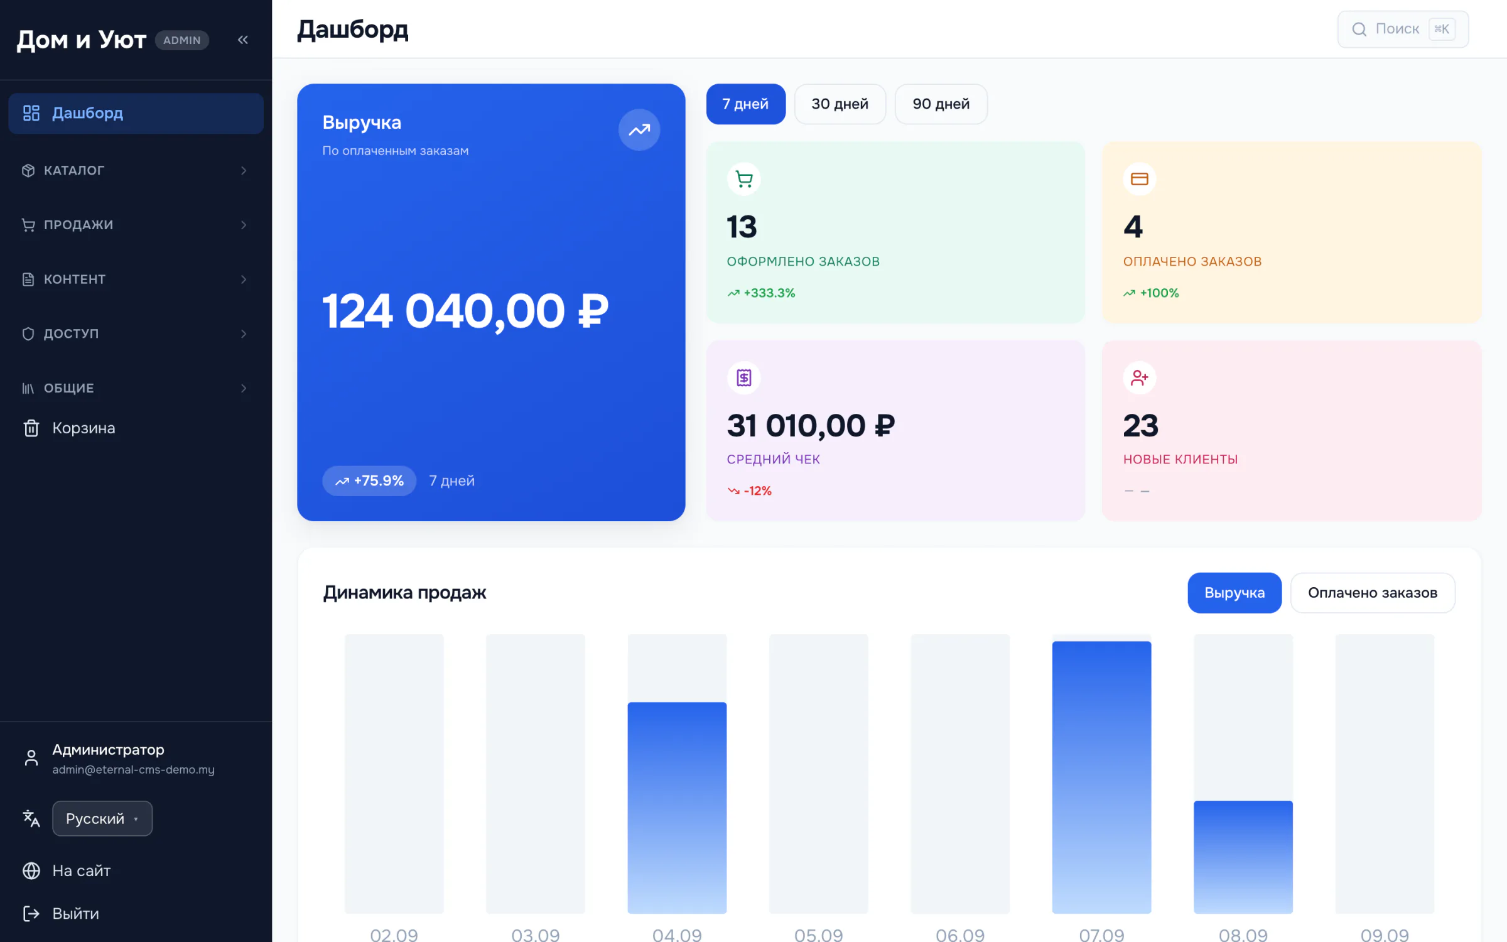The height and width of the screenshot is (942, 1507).
Task: Expand the Общие section chevron
Action: [x=244, y=388]
